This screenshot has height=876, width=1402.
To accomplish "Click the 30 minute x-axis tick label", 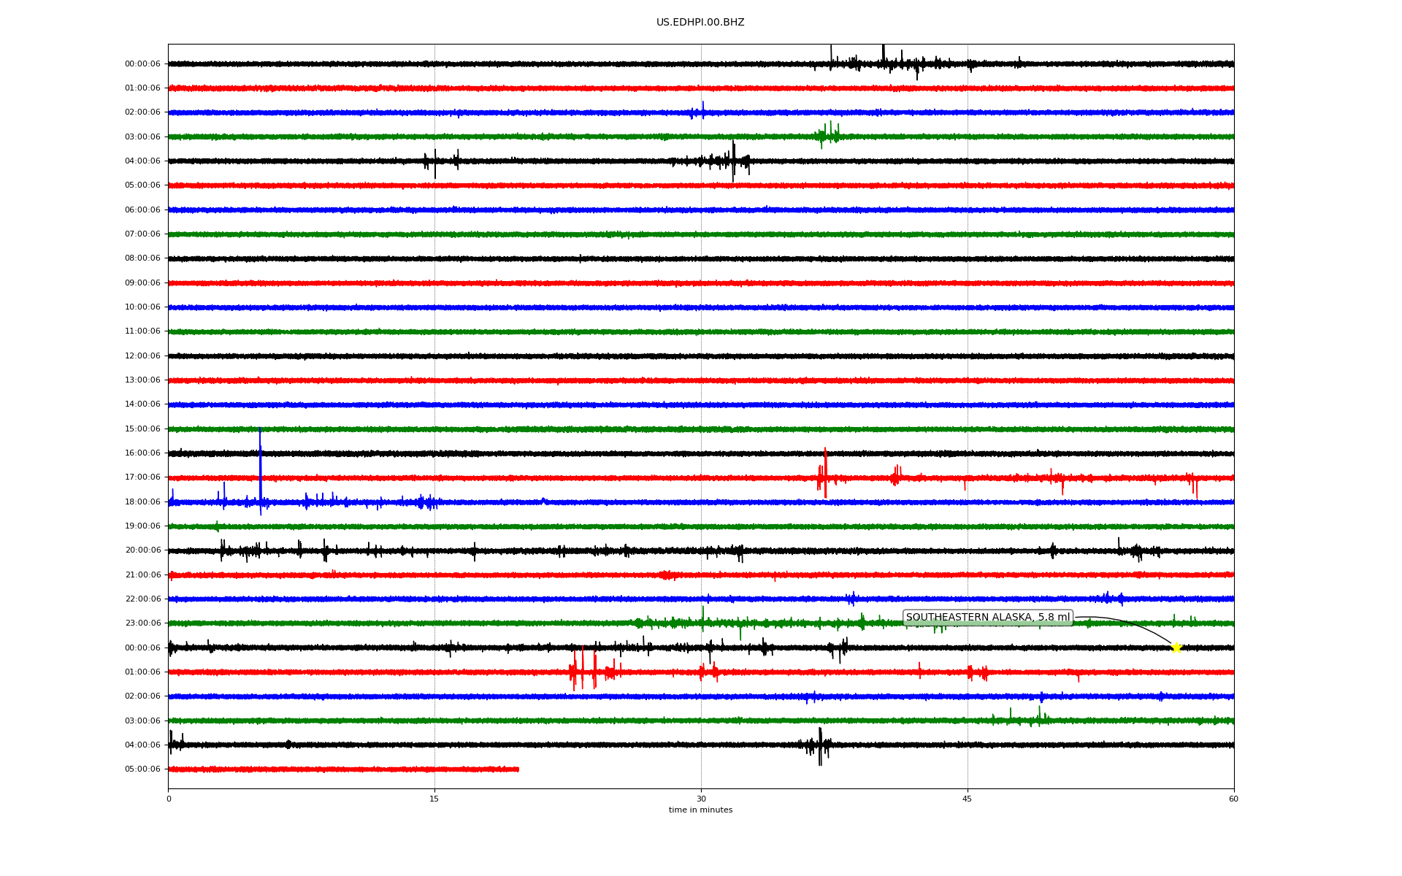I will [x=701, y=799].
